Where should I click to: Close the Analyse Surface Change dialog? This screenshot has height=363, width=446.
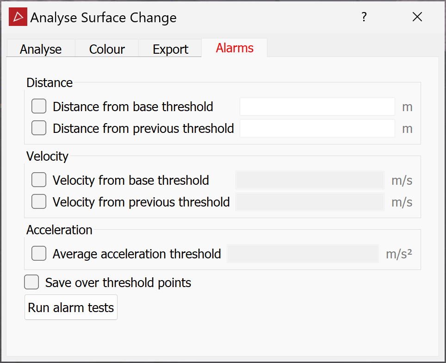417,17
